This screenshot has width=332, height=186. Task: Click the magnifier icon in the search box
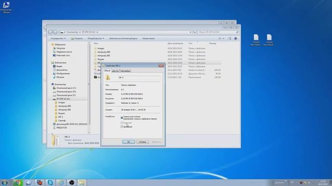237,32
